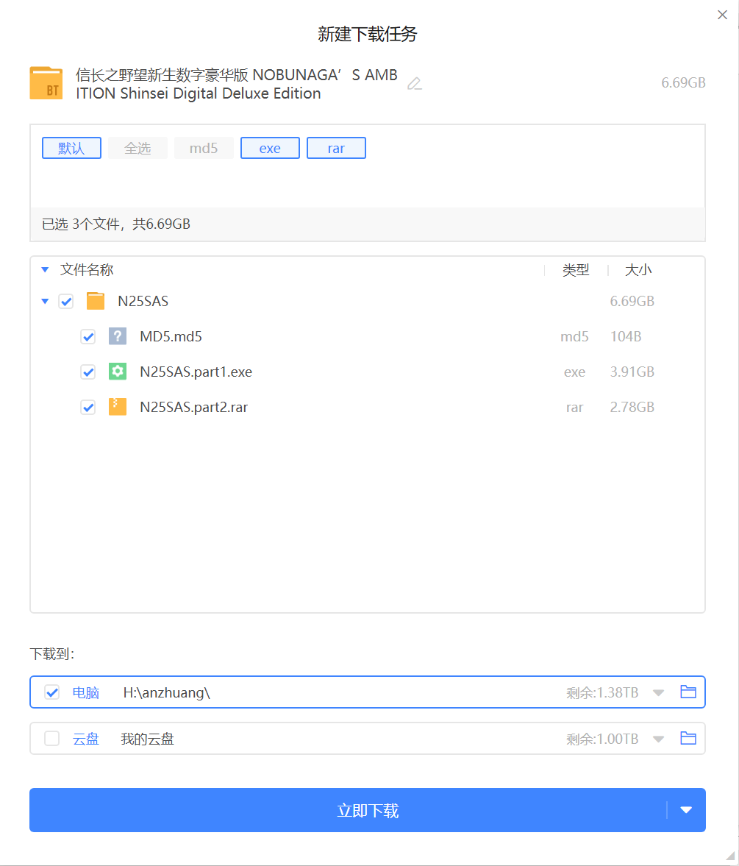The width and height of the screenshot is (739, 866).
Task: Sort by the 类型 column header
Action: point(576,270)
